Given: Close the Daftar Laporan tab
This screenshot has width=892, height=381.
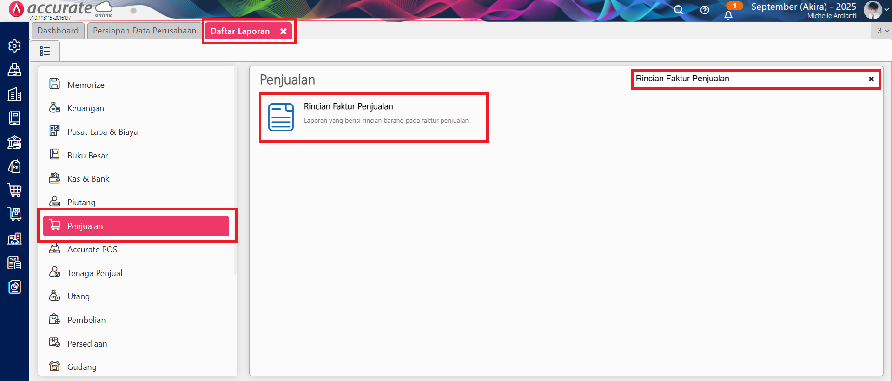Looking at the screenshot, I should click(283, 31).
